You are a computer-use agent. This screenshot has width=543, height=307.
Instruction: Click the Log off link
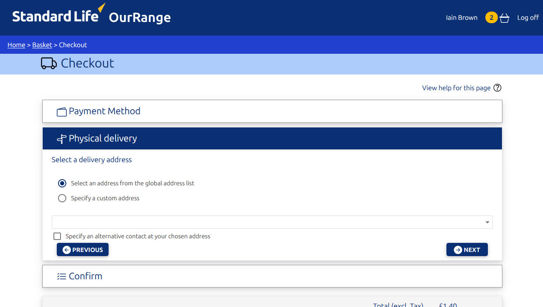tap(528, 18)
